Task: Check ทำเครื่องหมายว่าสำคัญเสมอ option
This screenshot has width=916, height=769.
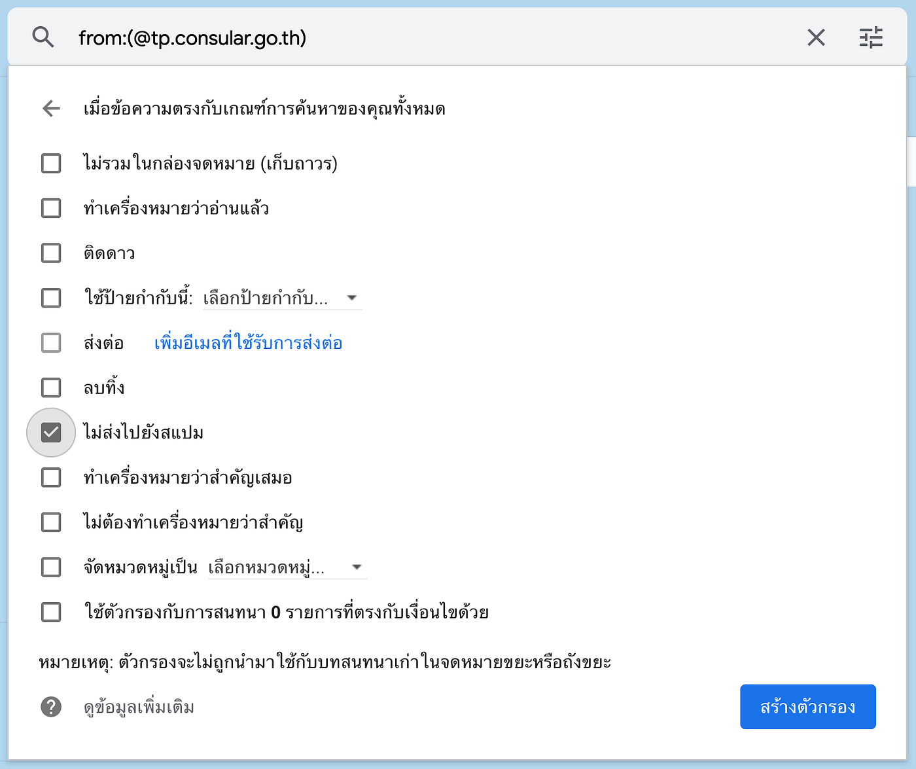Action: pos(51,477)
